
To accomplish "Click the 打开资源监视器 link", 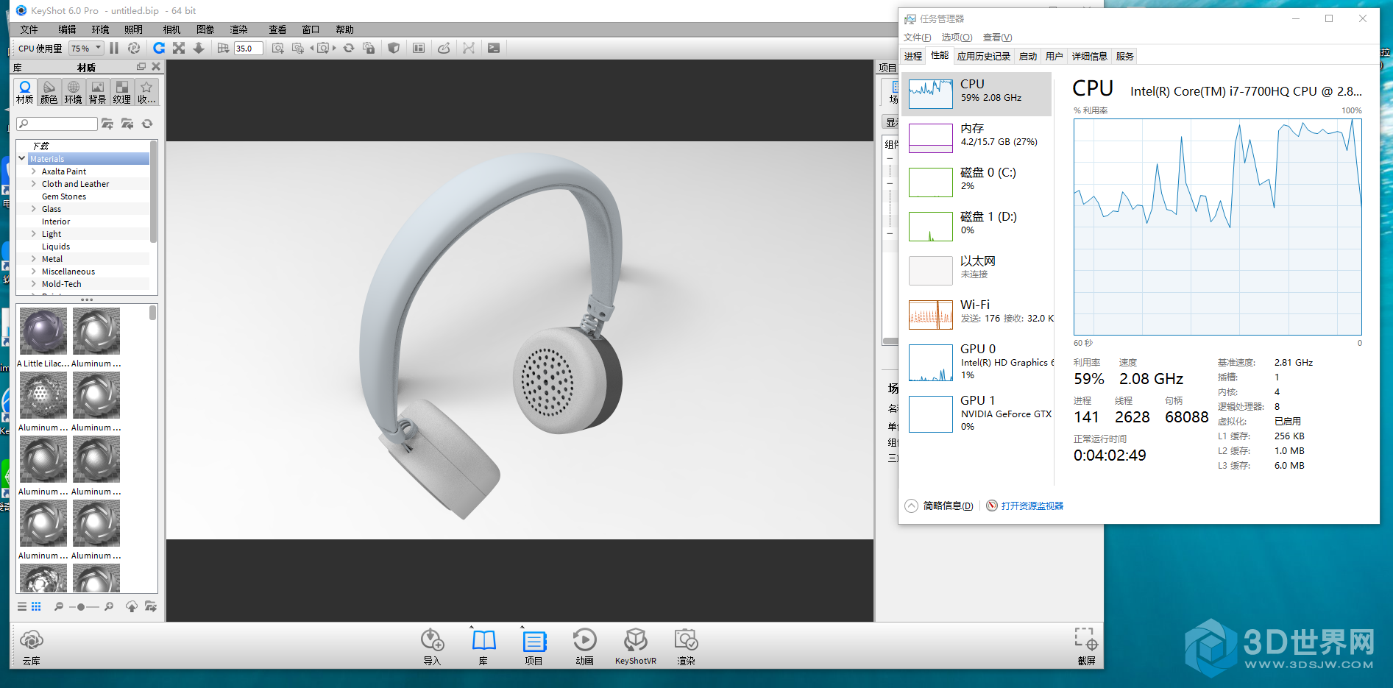I will [x=1032, y=506].
